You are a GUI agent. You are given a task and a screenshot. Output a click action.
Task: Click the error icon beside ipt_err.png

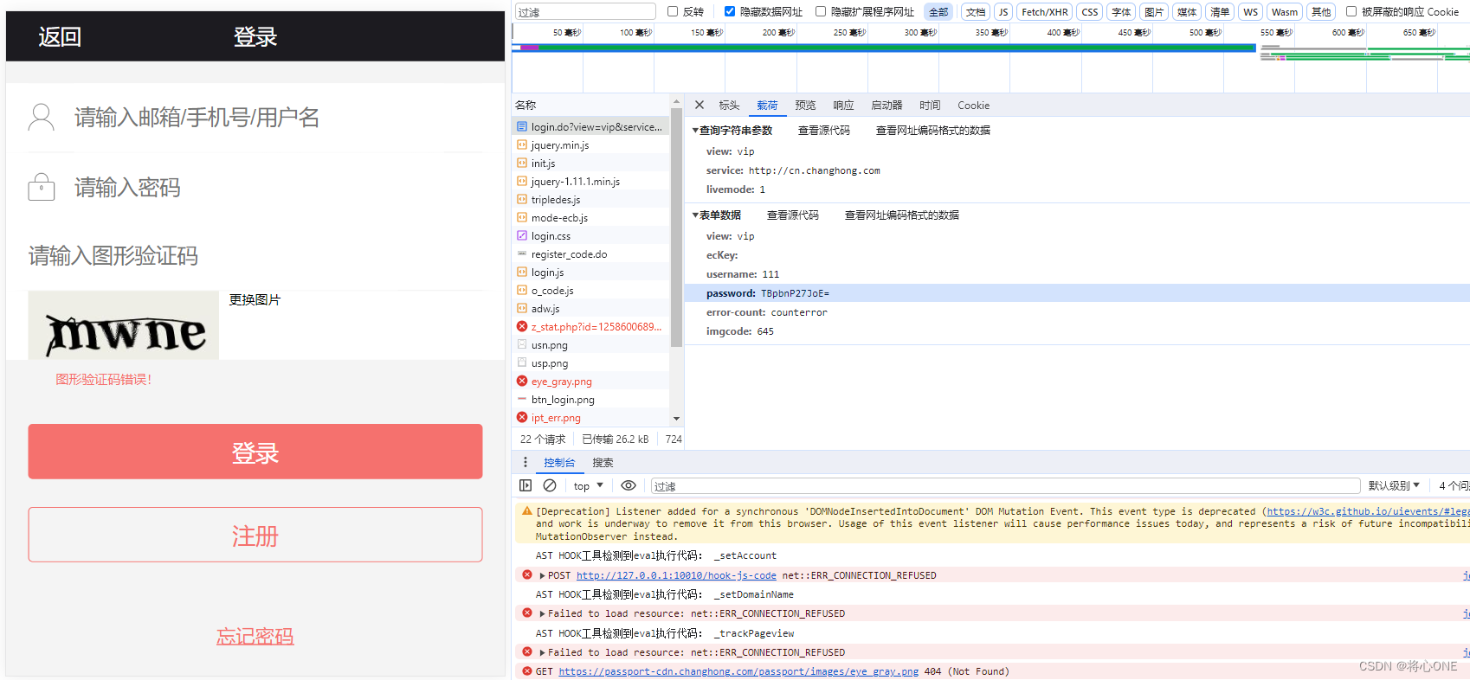(522, 417)
